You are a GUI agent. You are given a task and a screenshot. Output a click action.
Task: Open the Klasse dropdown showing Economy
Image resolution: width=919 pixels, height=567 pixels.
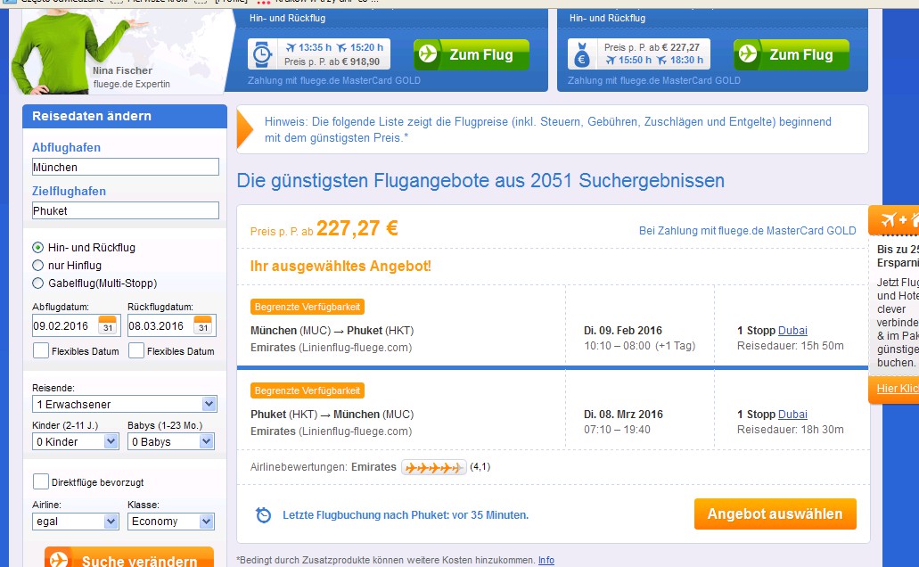point(171,522)
